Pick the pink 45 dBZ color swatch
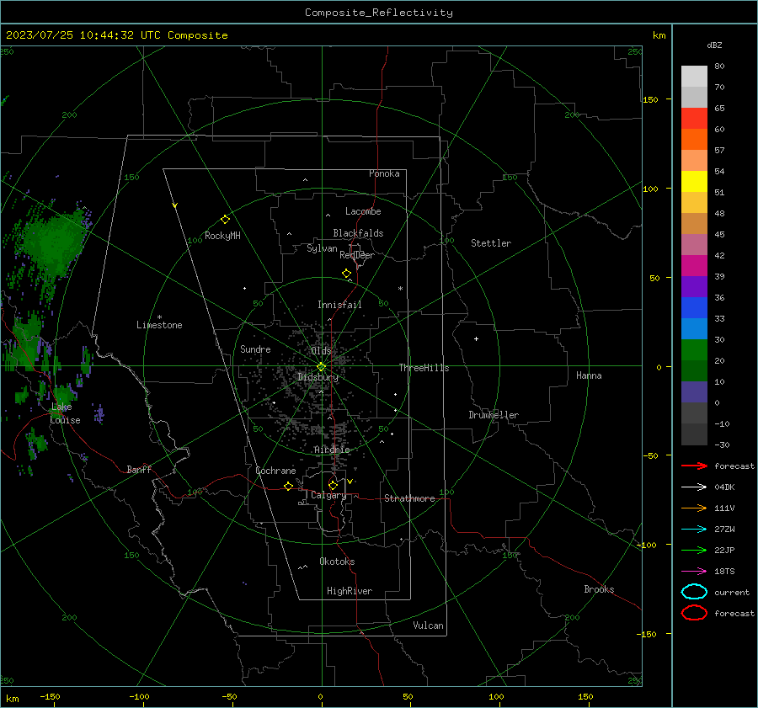This screenshot has width=758, height=708. point(694,244)
